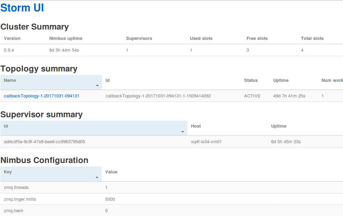
Task: Select supervisor uptime 6d 5h 45m 23s
Action: click(x=286, y=142)
